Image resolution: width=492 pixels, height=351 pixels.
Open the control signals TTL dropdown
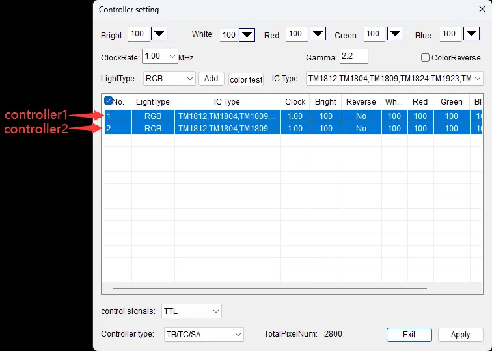[x=215, y=311]
